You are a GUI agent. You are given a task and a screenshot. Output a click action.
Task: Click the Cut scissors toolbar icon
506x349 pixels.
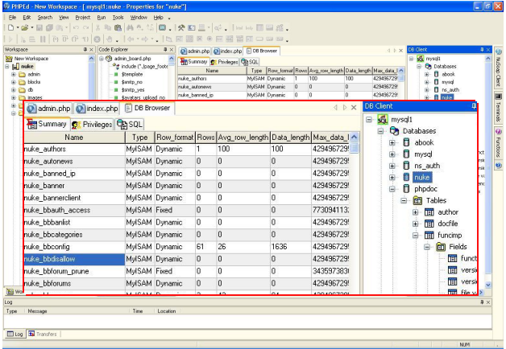coord(97,27)
